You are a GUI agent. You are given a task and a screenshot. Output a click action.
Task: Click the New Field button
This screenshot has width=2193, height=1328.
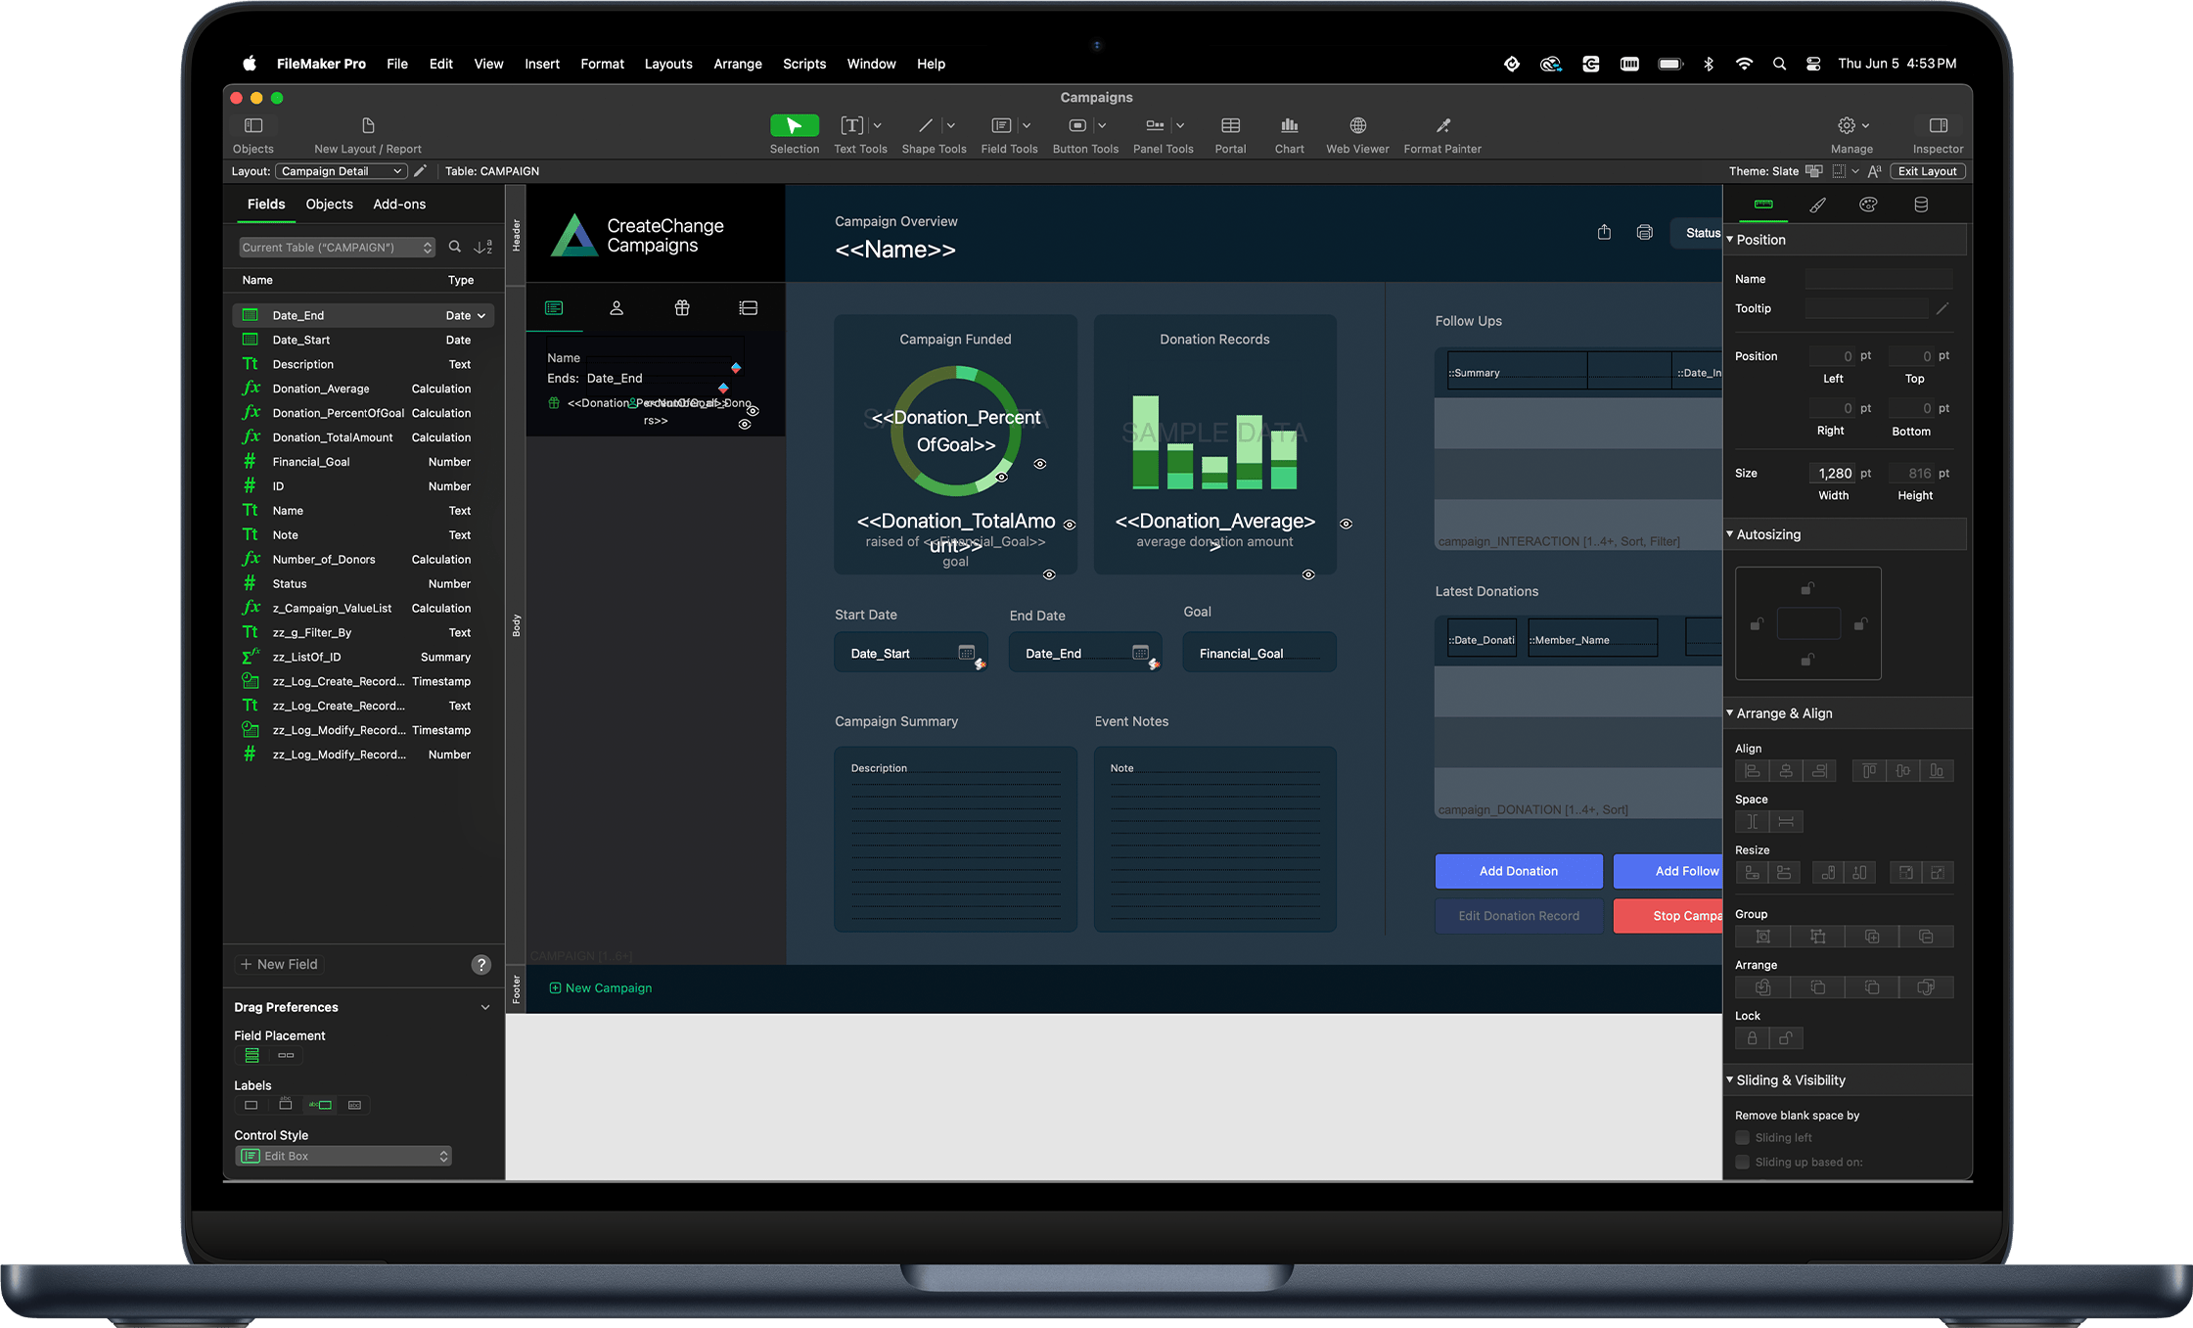click(280, 964)
